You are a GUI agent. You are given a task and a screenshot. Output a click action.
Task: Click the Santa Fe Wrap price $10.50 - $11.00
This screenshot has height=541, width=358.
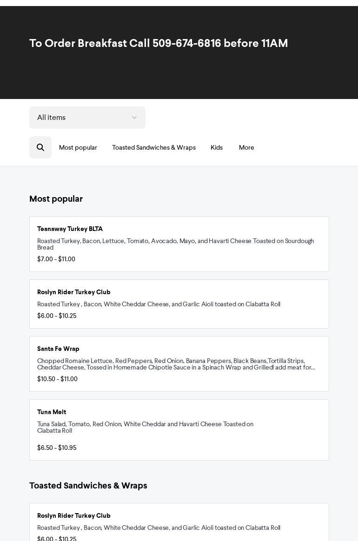[x=57, y=379]
